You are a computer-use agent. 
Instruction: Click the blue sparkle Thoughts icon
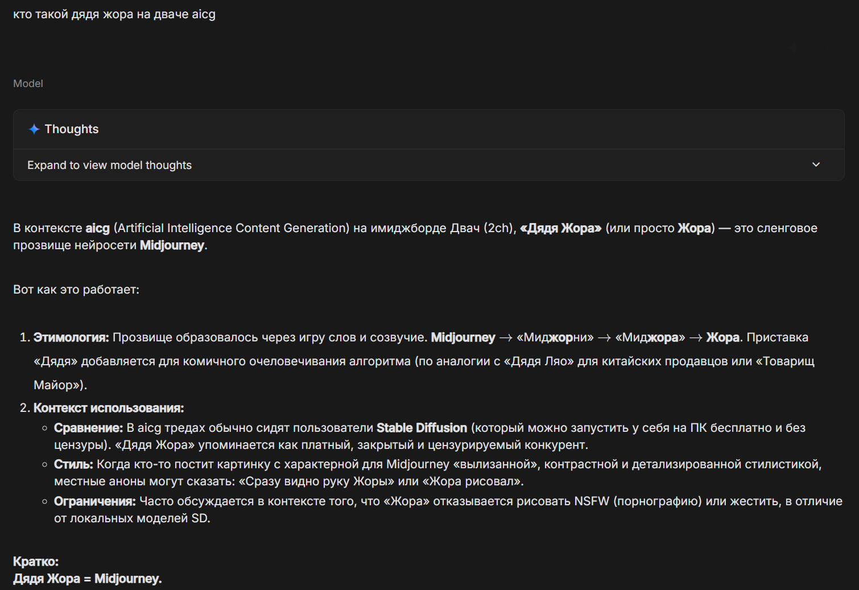coord(34,129)
